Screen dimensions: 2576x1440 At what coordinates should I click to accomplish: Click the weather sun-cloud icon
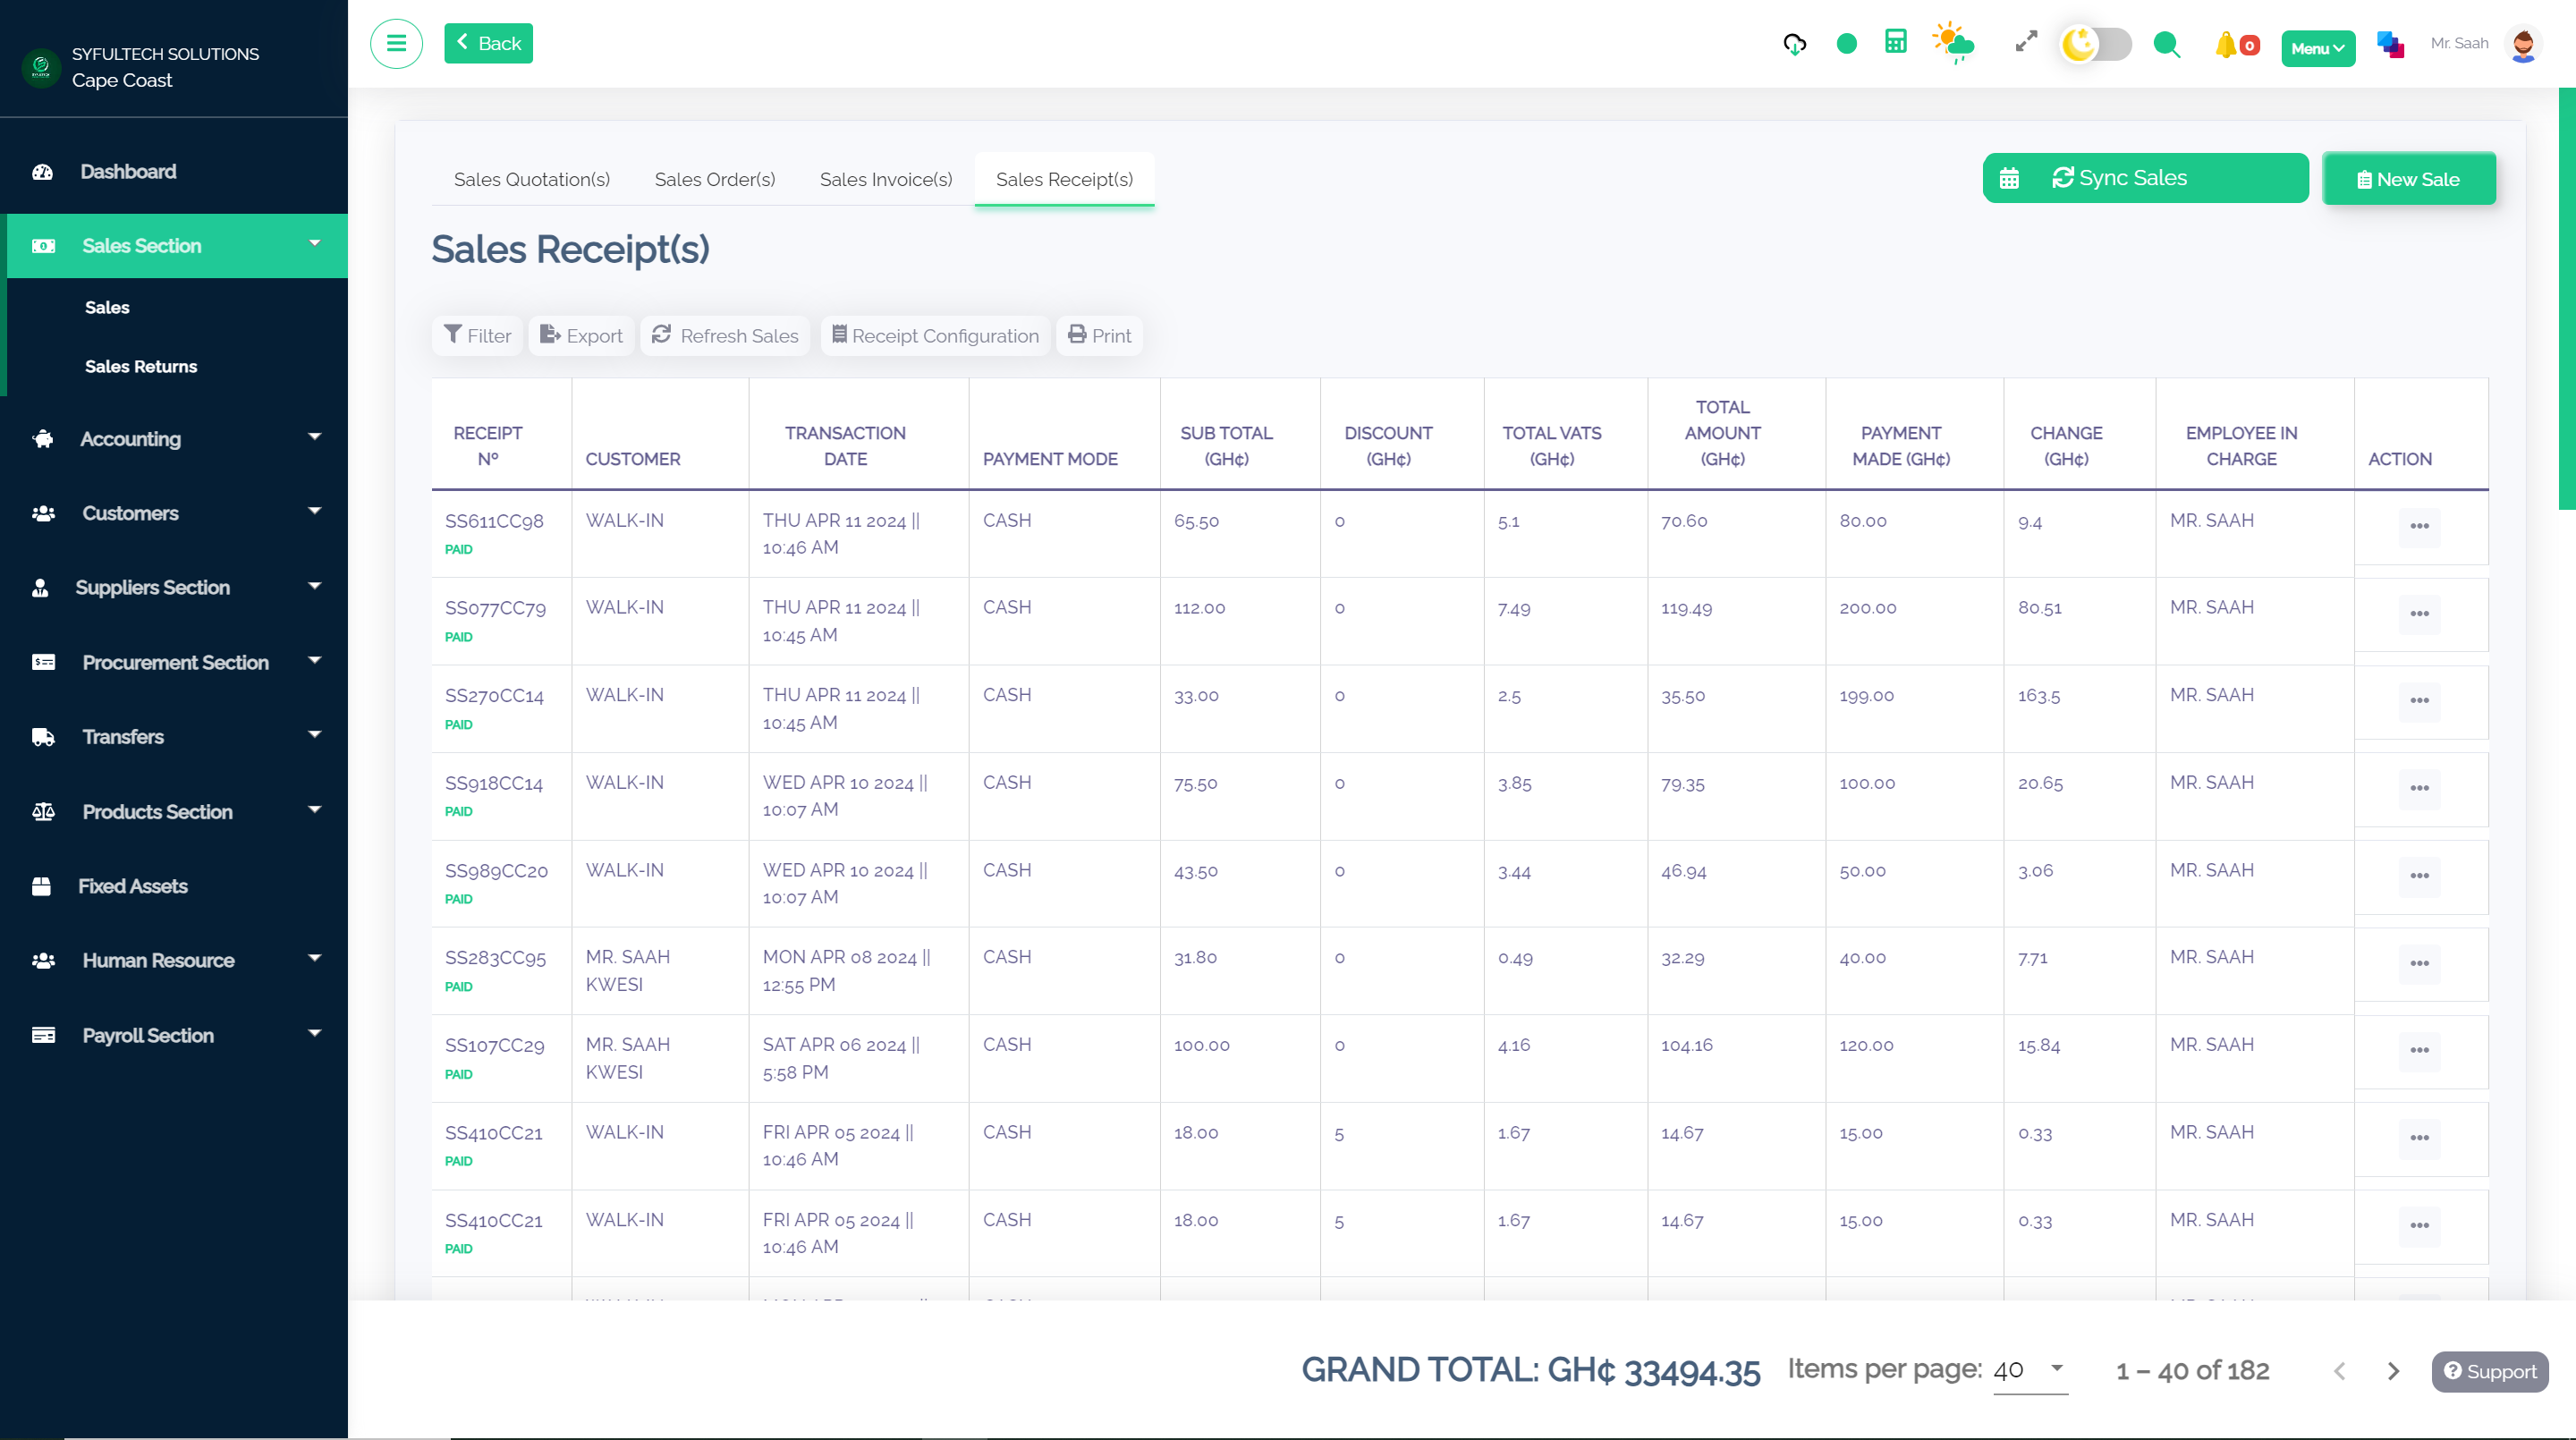[1953, 43]
